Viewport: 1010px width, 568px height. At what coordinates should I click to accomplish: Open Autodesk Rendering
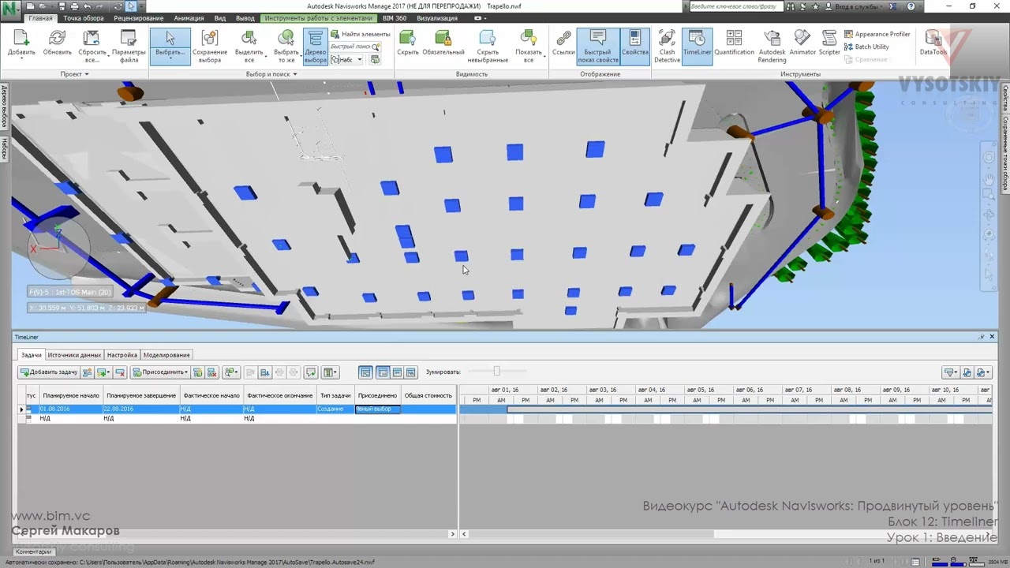pos(772,47)
